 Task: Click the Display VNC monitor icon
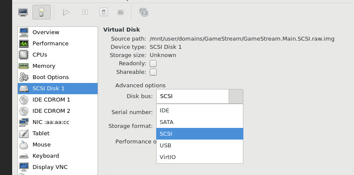point(24,167)
